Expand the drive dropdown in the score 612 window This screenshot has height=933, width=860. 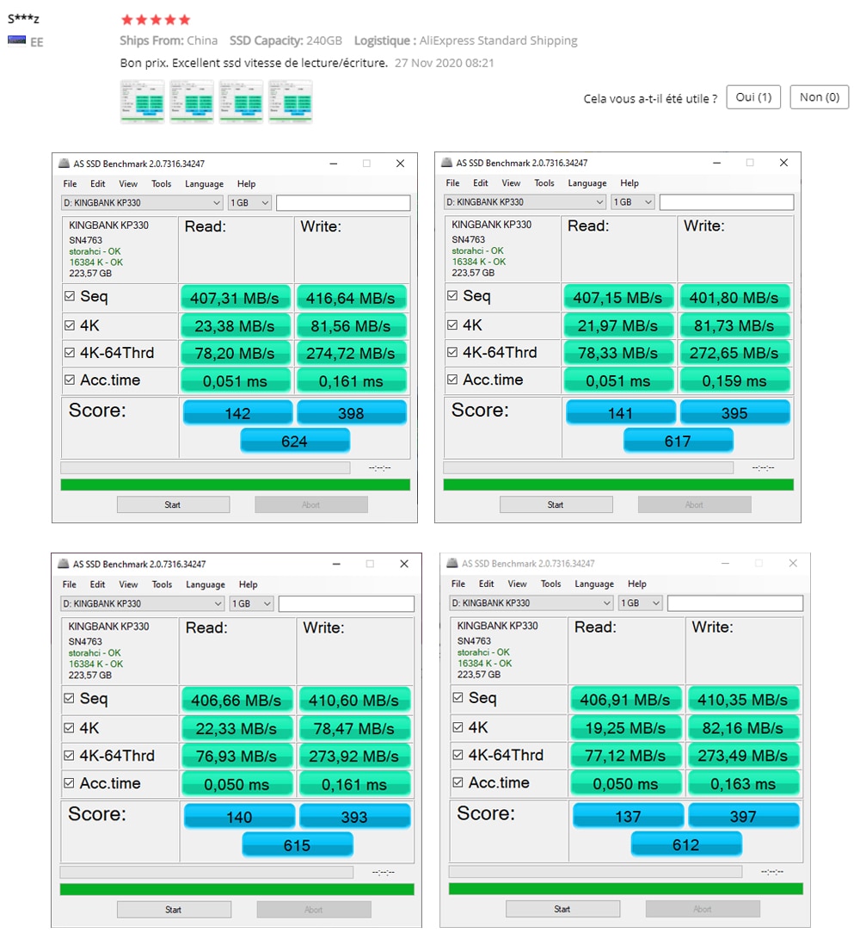531,602
